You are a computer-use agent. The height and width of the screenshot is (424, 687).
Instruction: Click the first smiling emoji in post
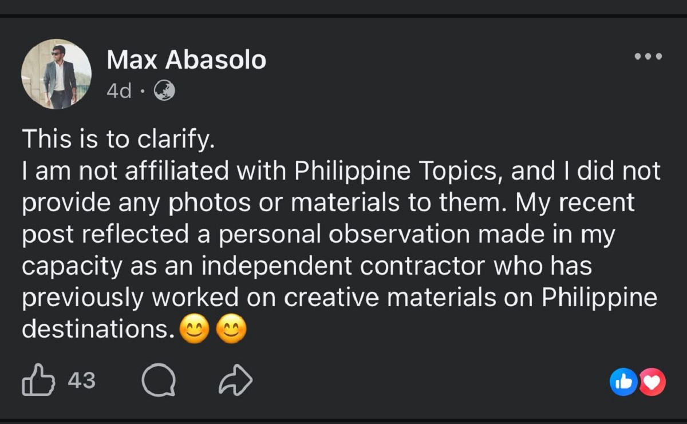point(194,330)
